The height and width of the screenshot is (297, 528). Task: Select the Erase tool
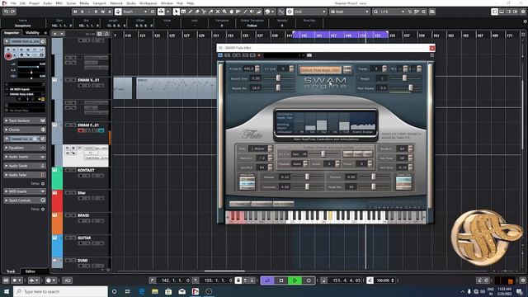(x=197, y=12)
